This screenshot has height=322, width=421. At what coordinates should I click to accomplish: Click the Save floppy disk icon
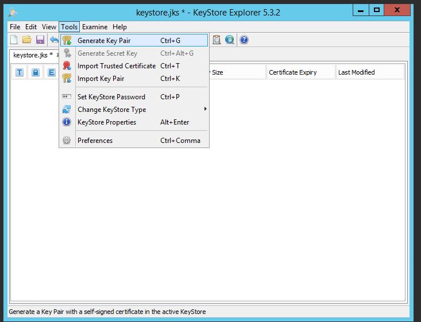[40, 40]
